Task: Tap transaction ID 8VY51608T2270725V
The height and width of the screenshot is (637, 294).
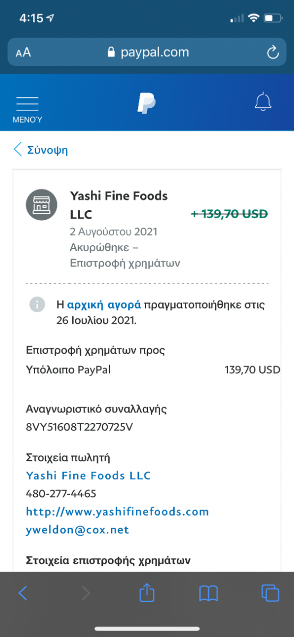Action: pyautogui.click(x=79, y=426)
